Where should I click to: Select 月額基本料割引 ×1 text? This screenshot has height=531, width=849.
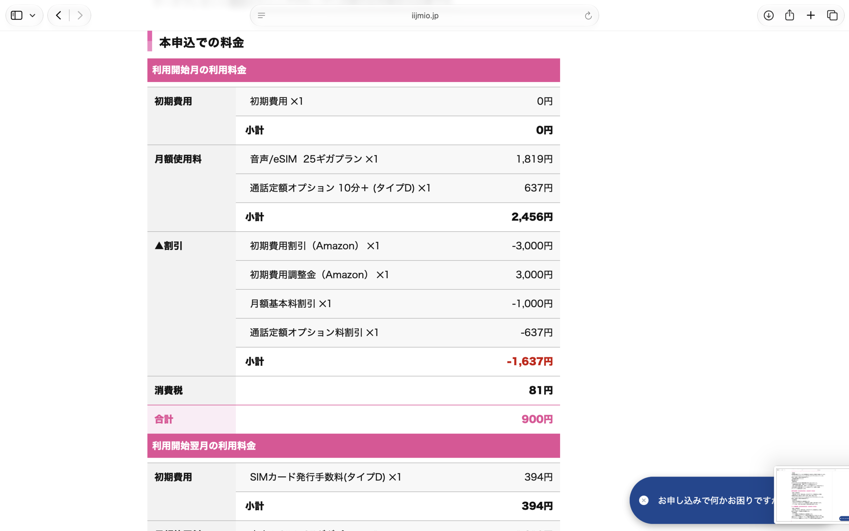click(291, 303)
